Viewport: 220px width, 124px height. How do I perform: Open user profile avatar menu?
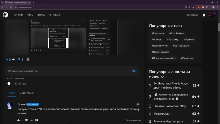click(213, 15)
